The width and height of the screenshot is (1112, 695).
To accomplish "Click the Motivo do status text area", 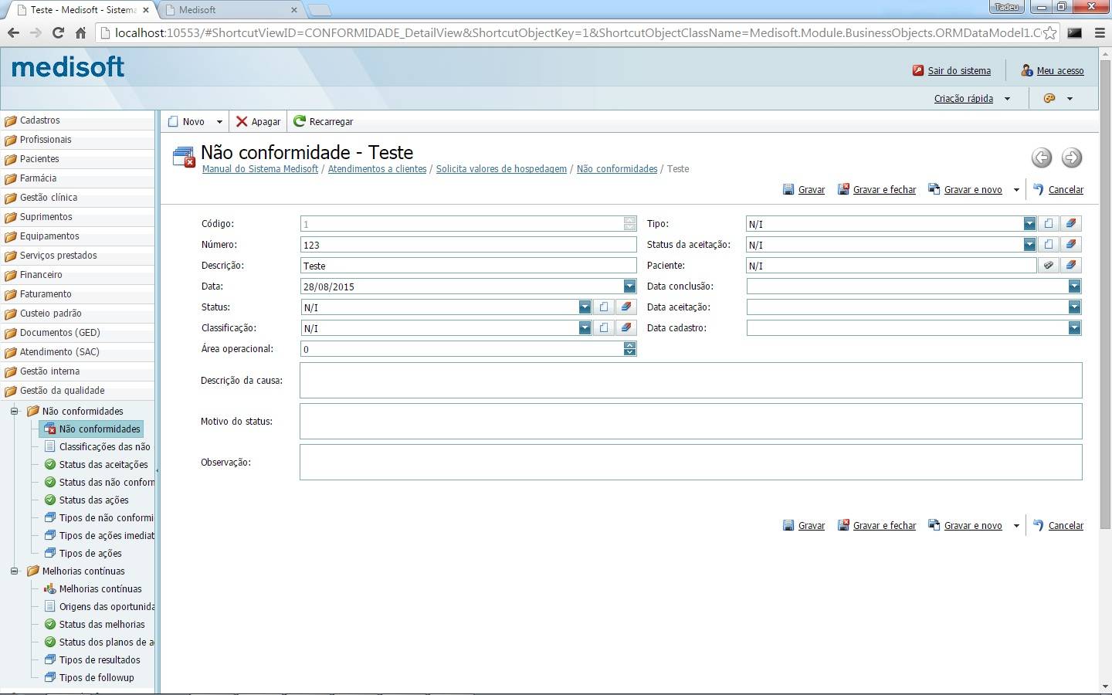I will 690,422.
